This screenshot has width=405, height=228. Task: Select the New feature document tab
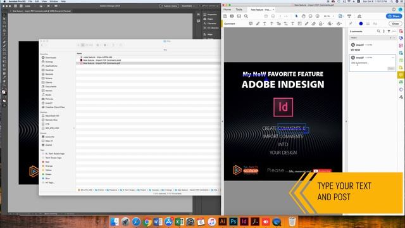pyautogui.click(x=261, y=9)
